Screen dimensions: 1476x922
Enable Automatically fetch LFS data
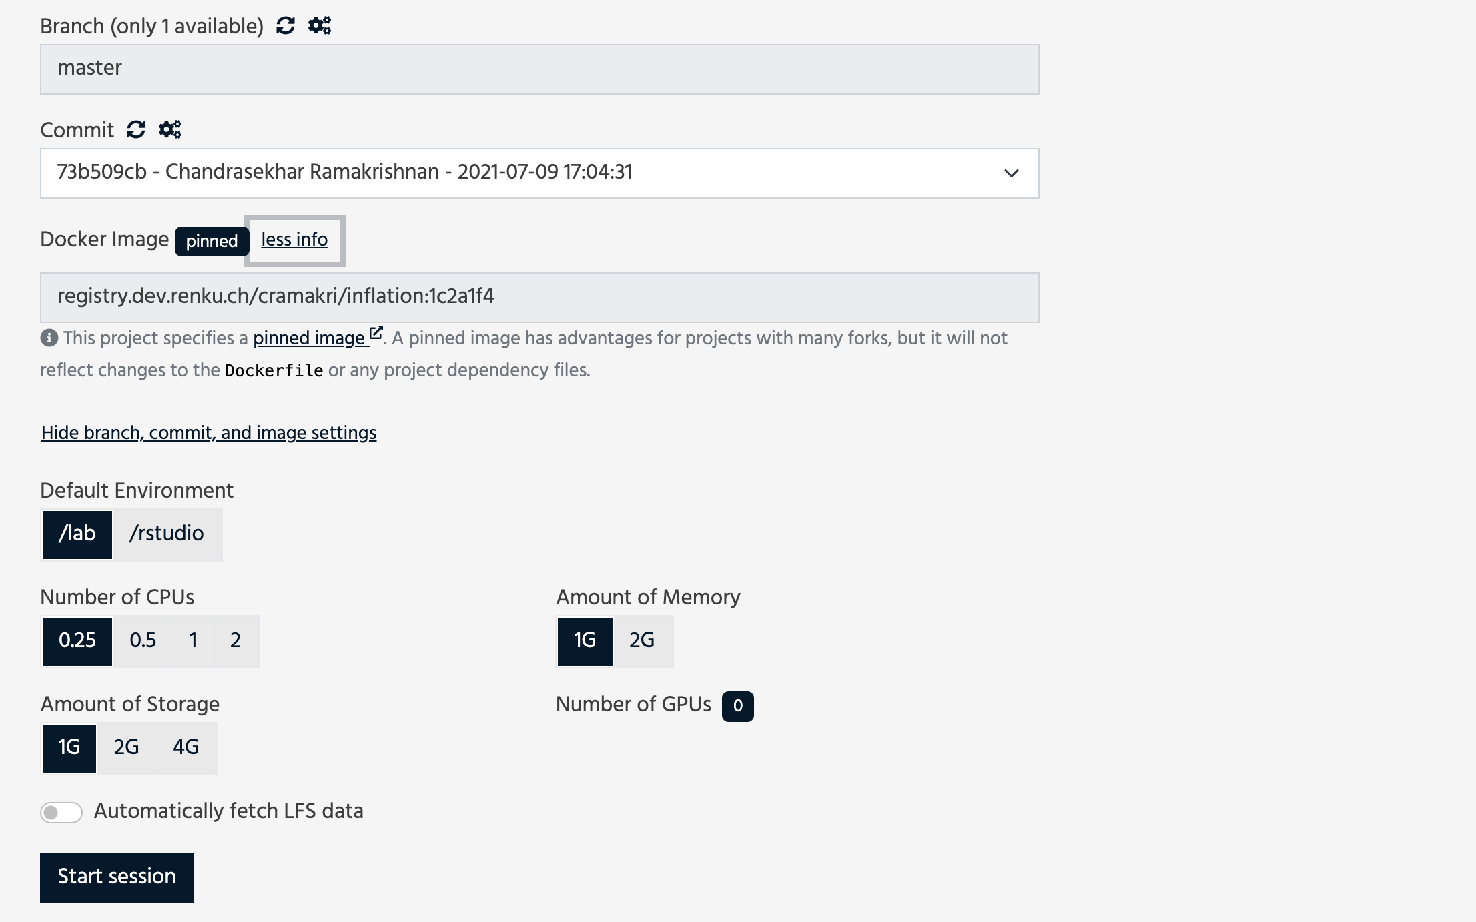(x=61, y=812)
